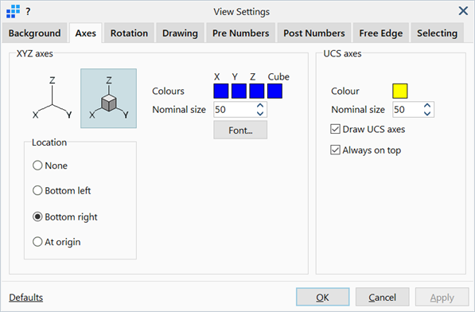
Task: Click the XYZ Nominal size input field
Action: pyautogui.click(x=235, y=109)
